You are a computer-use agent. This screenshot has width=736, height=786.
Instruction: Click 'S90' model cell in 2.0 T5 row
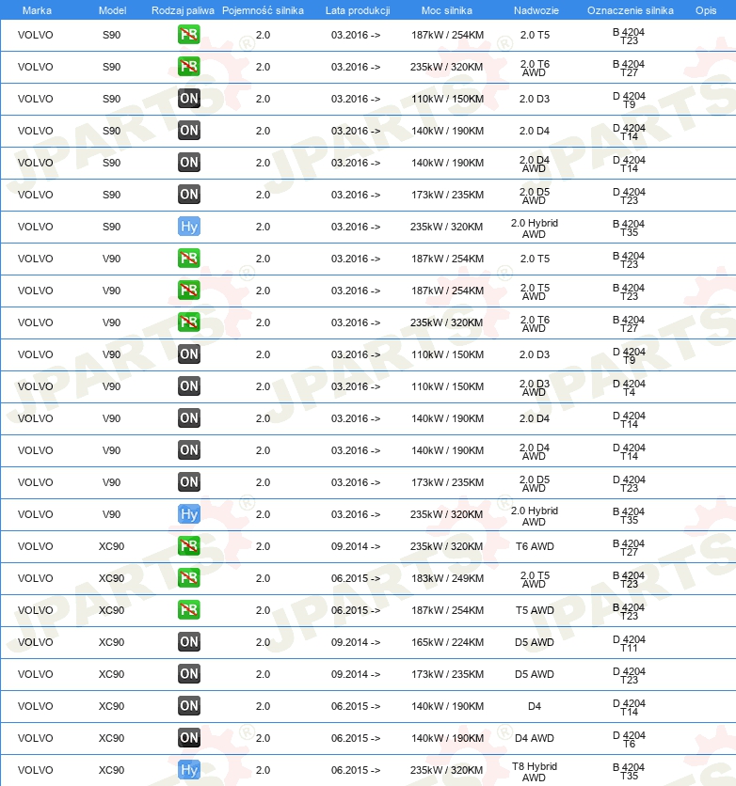coord(111,35)
